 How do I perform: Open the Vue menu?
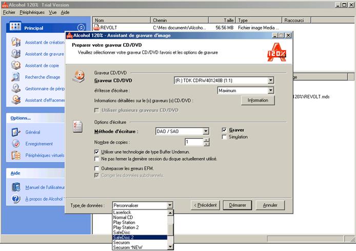coord(53,12)
